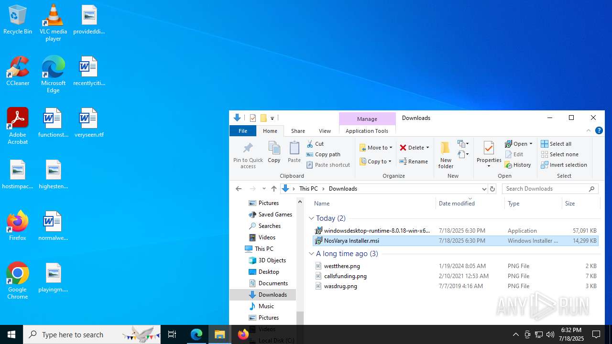The height and width of the screenshot is (344, 612).
Task: Create a New folder via ribbon
Action: point(446,155)
